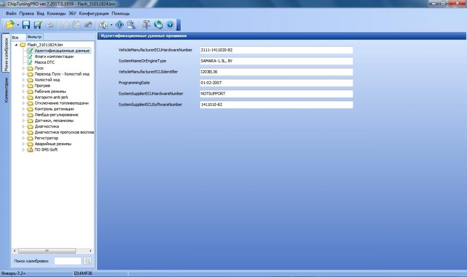Expand the Алгоритм anti-jerk folder
This screenshot has width=467, height=277.
[x=24, y=97]
